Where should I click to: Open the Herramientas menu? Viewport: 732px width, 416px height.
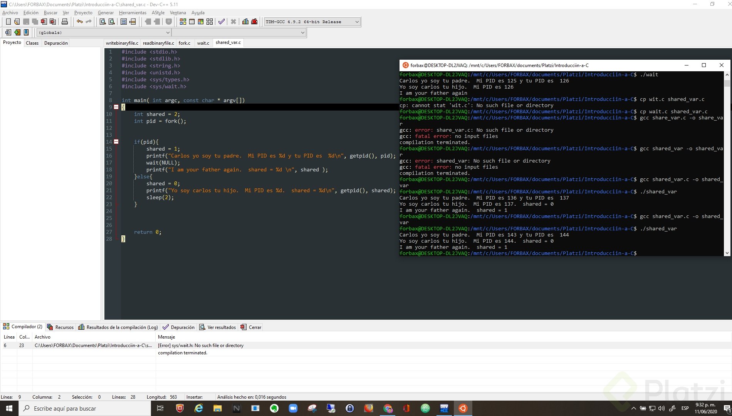coord(133,13)
